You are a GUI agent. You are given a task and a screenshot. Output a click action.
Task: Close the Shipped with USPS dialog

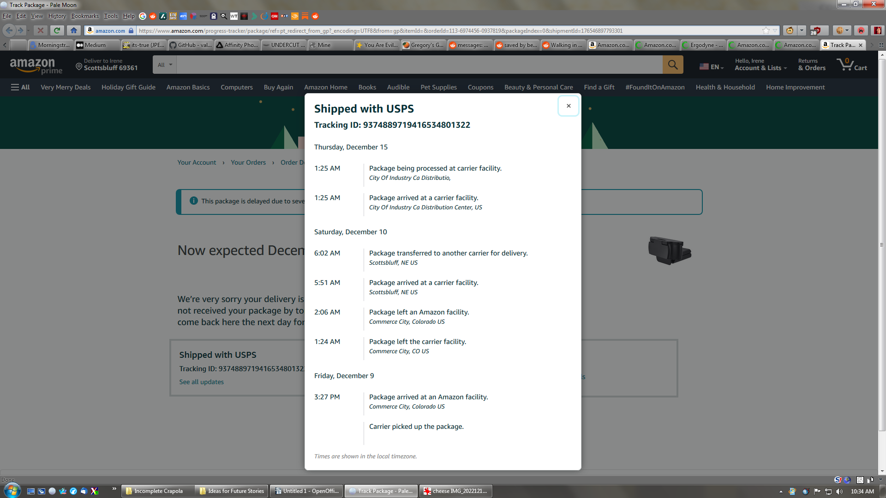pyautogui.click(x=568, y=106)
